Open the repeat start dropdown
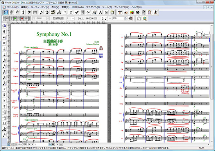The width and height of the screenshot is (215, 151). coord(73,18)
